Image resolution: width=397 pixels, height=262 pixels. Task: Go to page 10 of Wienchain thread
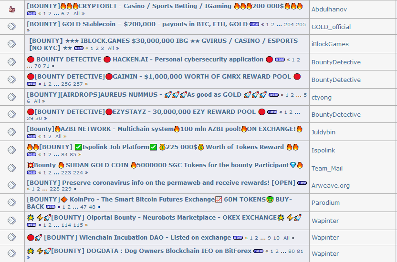pos(276,238)
